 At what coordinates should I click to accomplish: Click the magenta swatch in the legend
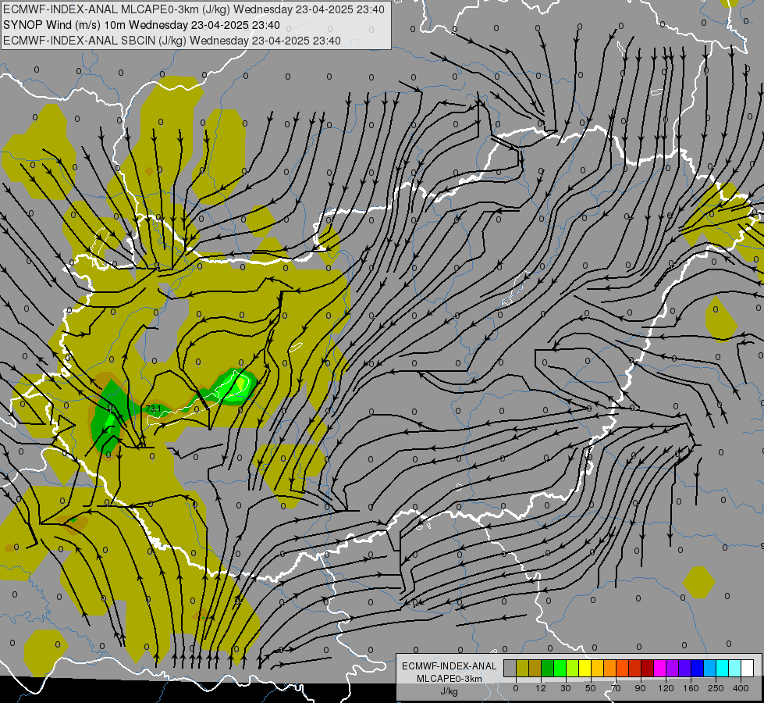660,668
